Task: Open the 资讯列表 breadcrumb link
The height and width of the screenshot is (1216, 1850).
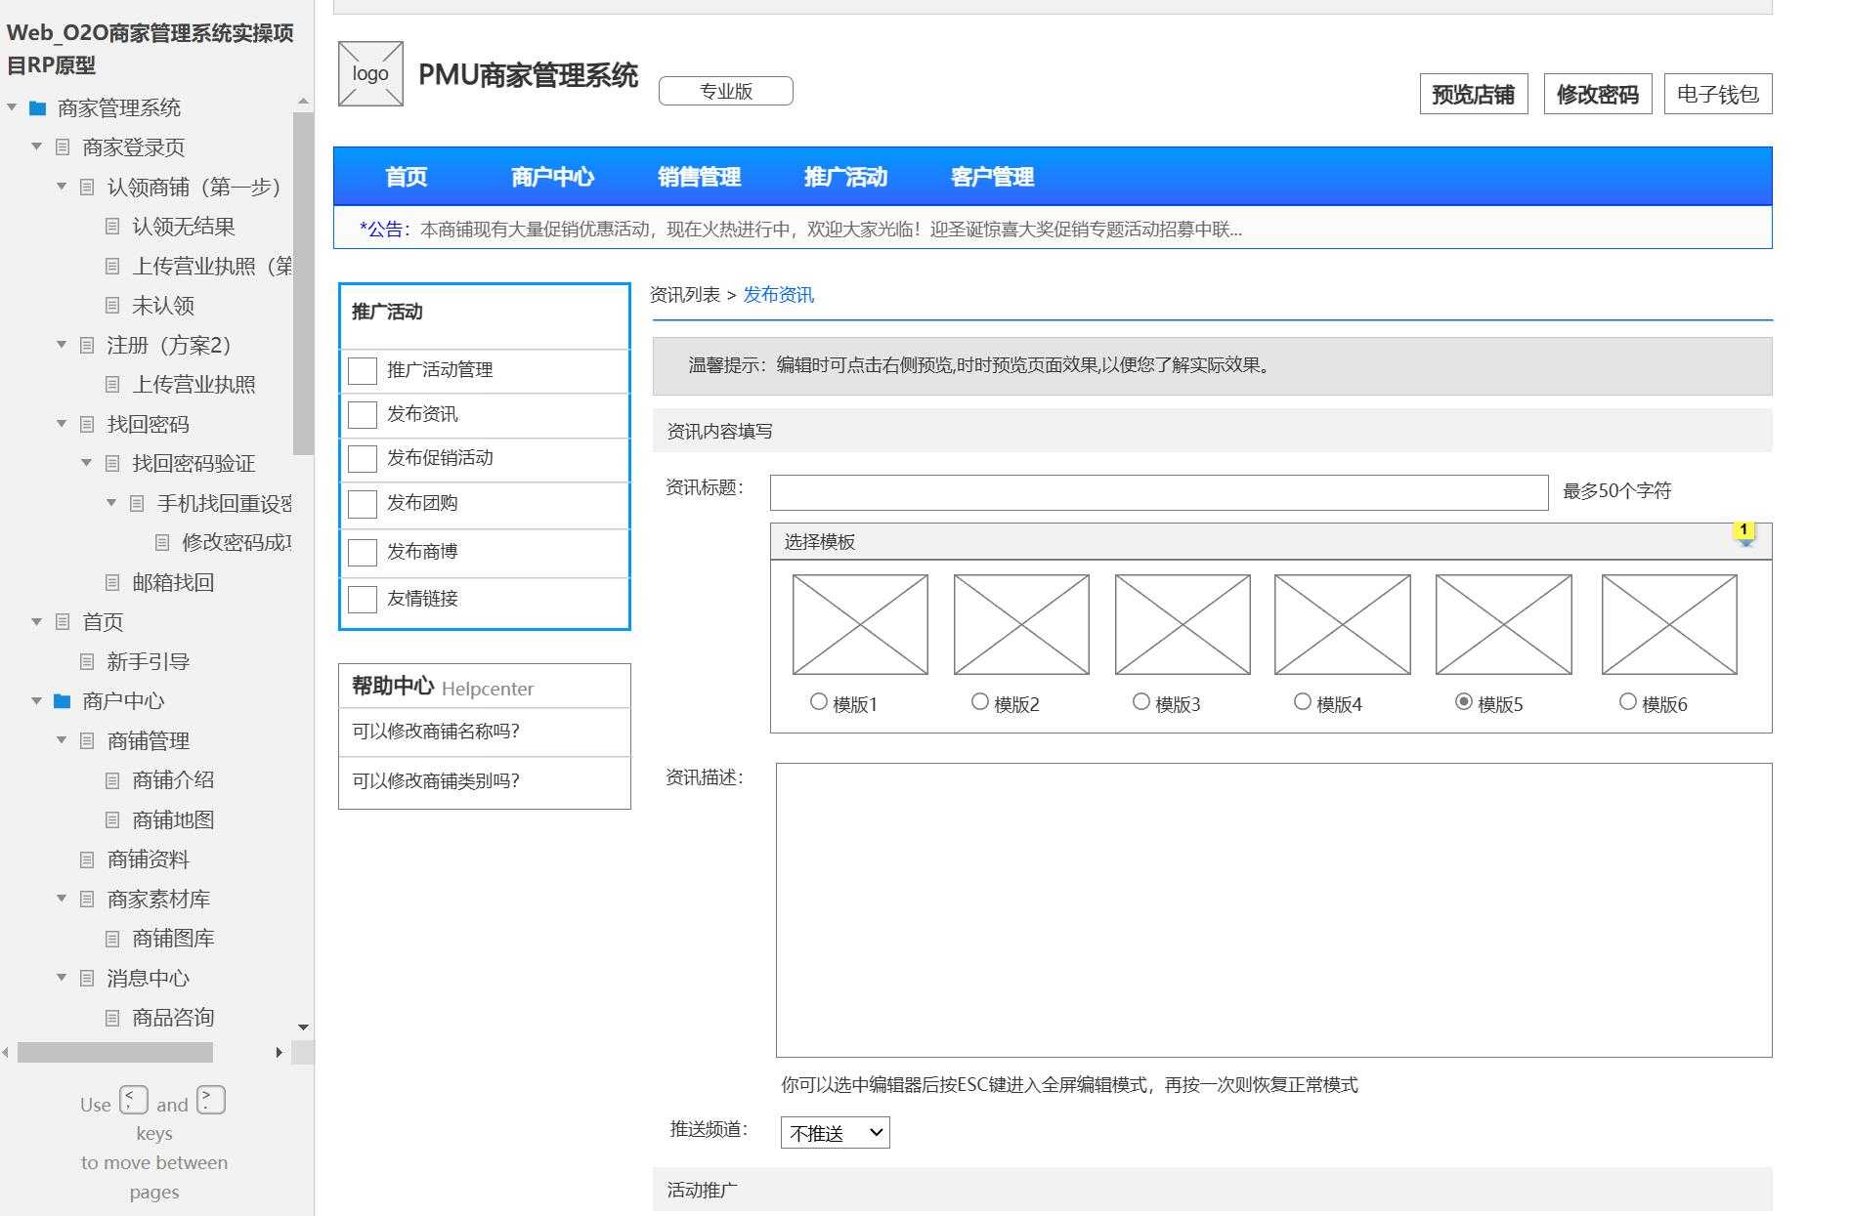Action: 683,294
